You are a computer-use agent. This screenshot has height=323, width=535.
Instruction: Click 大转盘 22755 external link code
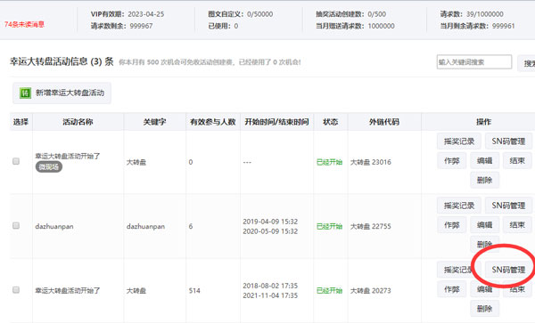pos(371,226)
